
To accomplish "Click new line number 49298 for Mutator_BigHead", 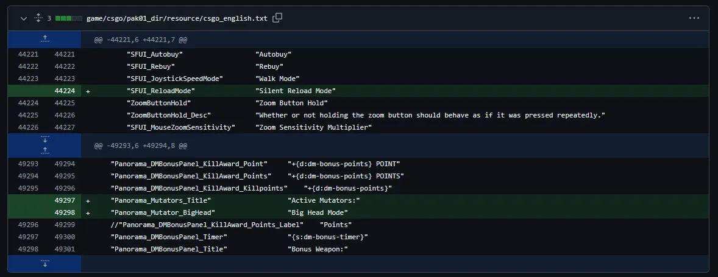I will point(65,212).
